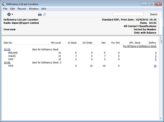Open item number 10136 link
Screen dimensions: 164x122
point(7,63)
